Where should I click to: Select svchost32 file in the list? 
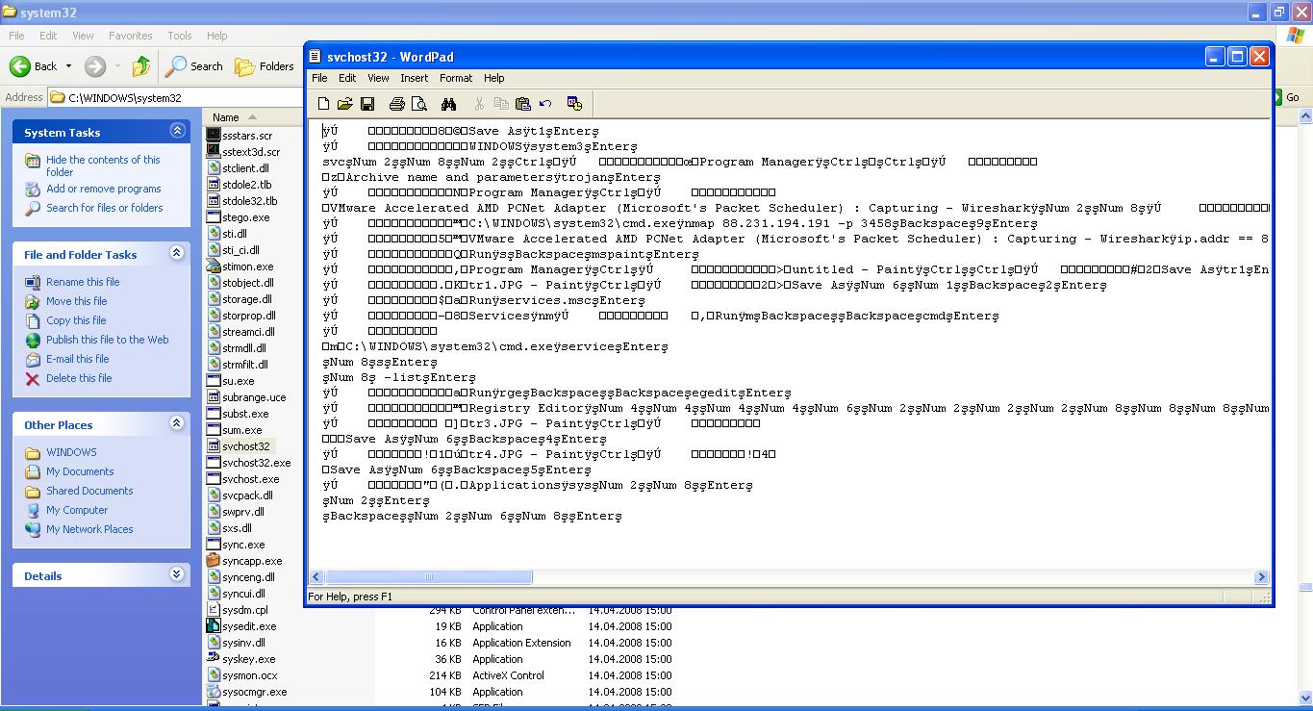pos(240,446)
